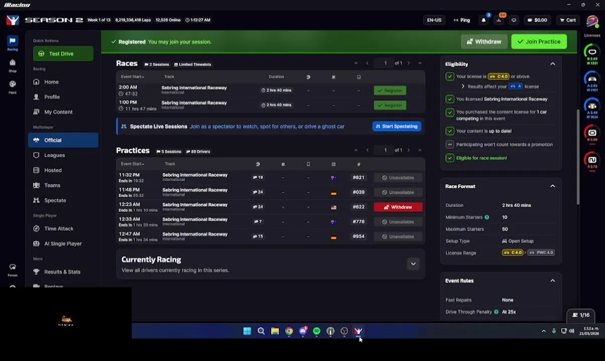Open Time Attack in the sidebar
This screenshot has width=605, height=361.
[x=59, y=228]
